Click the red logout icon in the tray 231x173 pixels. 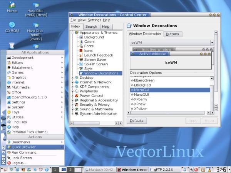[x=196, y=170]
